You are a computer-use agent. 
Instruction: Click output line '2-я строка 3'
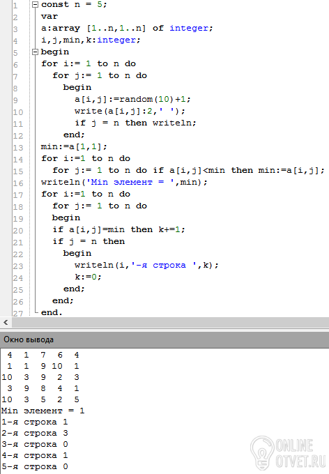(x=35, y=433)
